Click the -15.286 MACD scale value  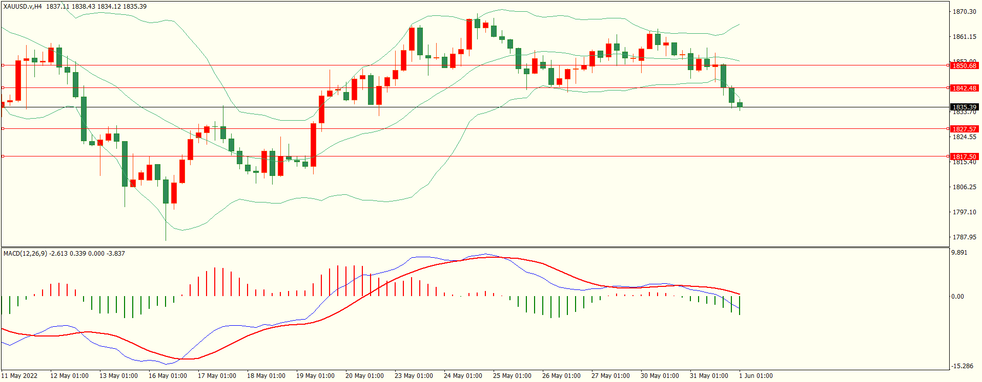pos(962,366)
